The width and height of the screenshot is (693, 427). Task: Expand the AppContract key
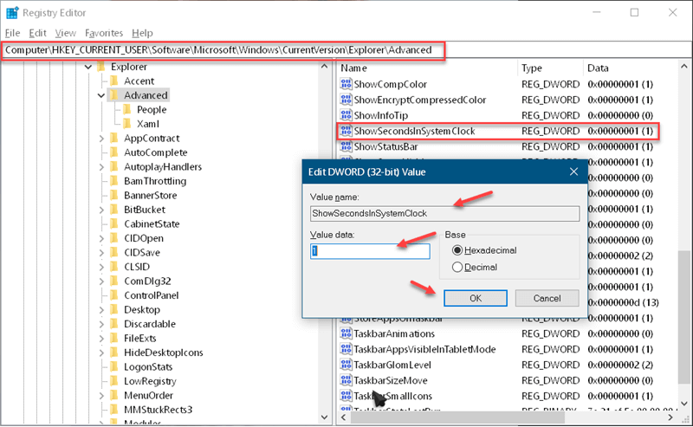click(101, 139)
